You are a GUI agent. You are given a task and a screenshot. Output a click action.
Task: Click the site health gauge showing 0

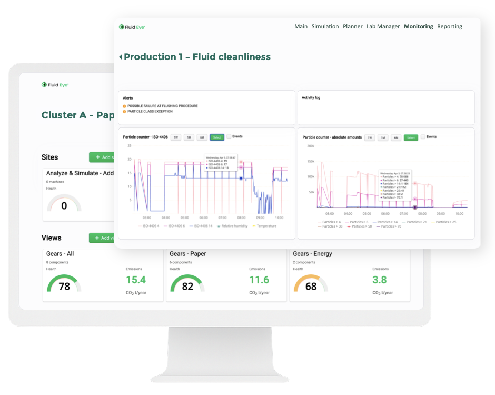tap(64, 203)
